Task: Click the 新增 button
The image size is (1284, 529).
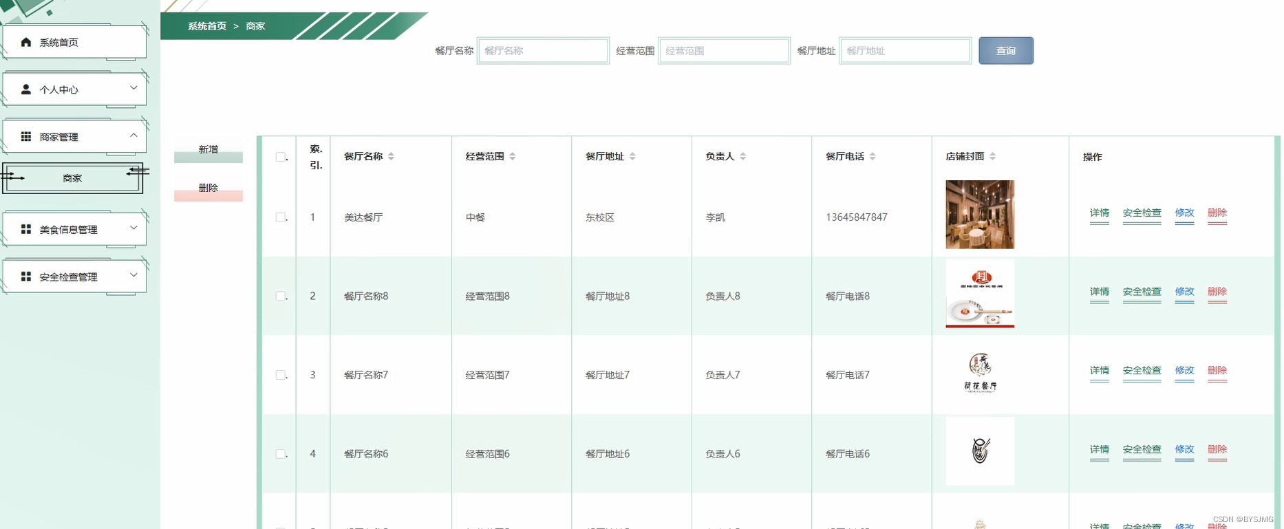Action: point(208,150)
